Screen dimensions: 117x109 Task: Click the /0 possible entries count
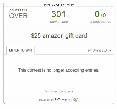[x=103, y=15]
